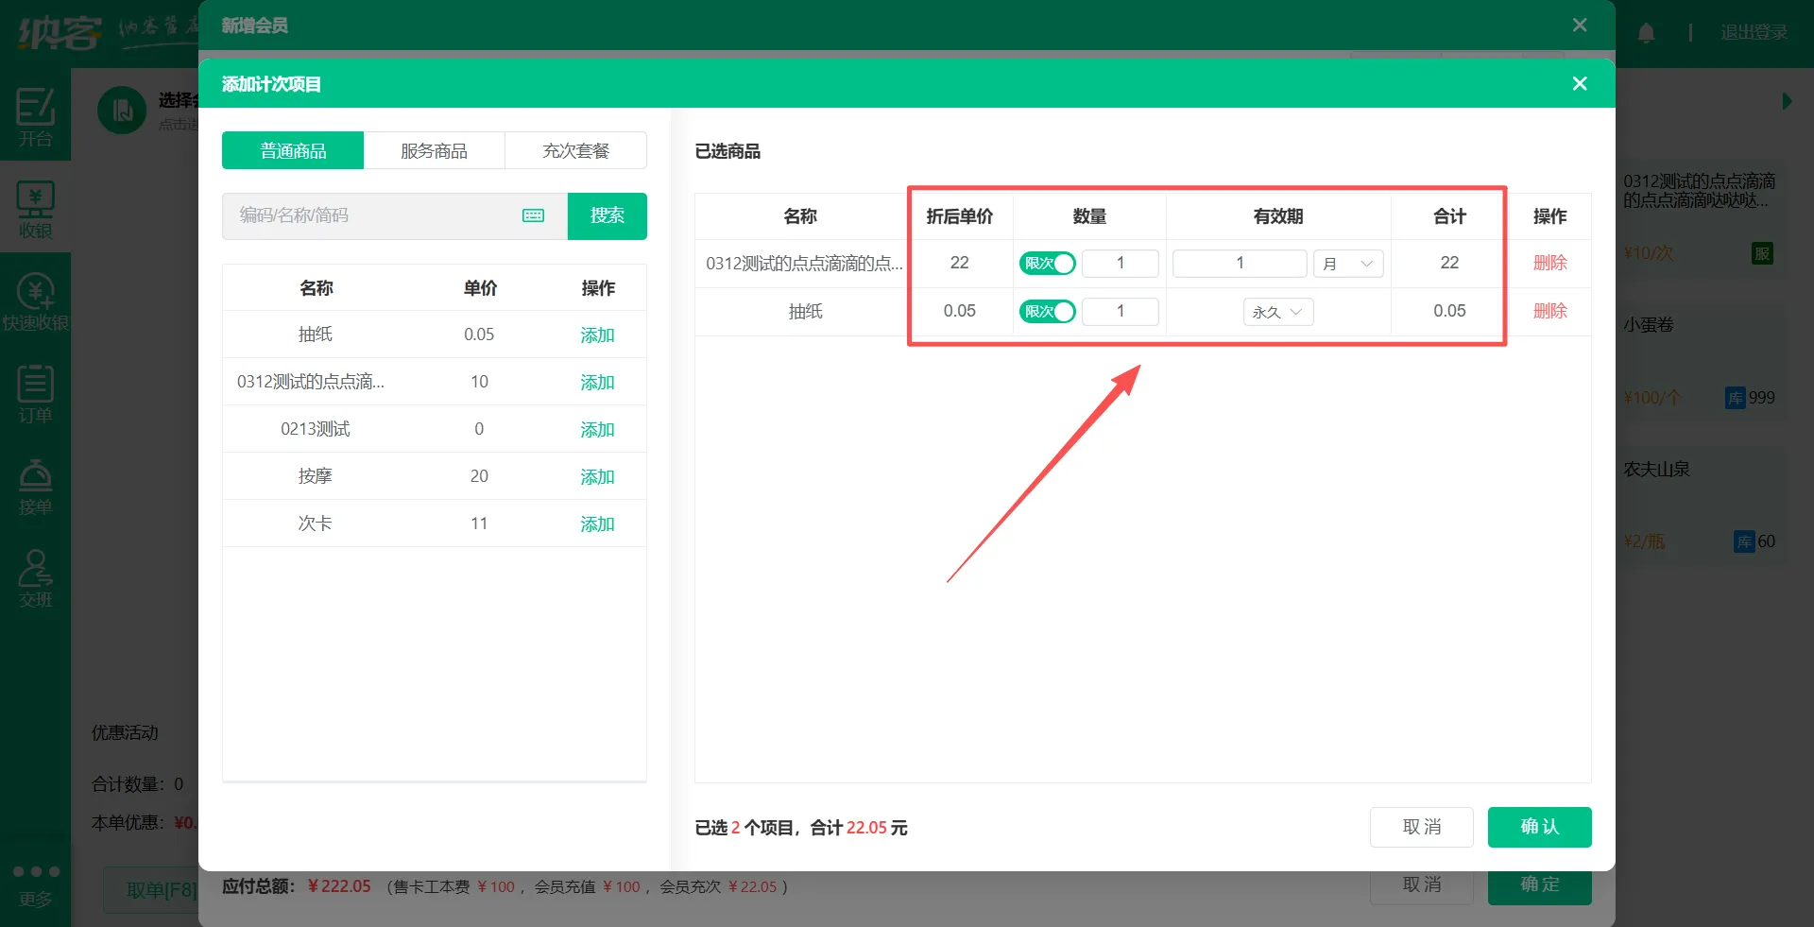Expand the 月 validity unit dropdown

click(1348, 264)
